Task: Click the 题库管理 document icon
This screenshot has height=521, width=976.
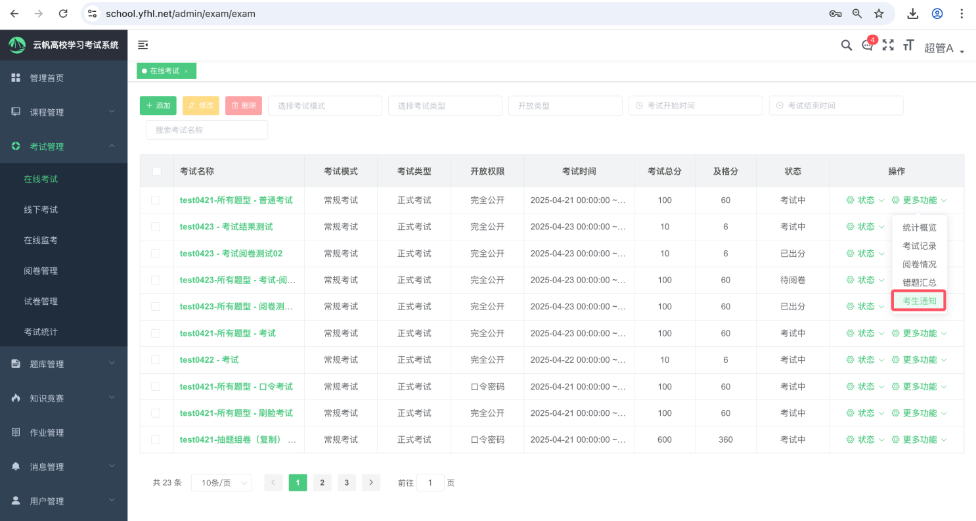Action: tap(16, 363)
